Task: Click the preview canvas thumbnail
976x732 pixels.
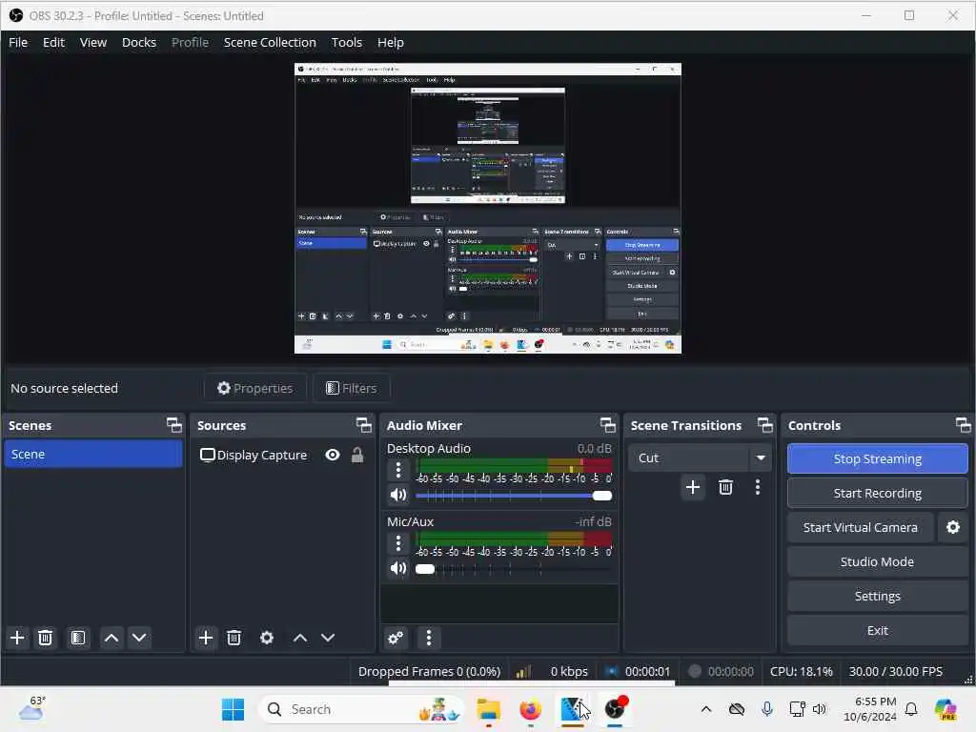Action: point(487,209)
